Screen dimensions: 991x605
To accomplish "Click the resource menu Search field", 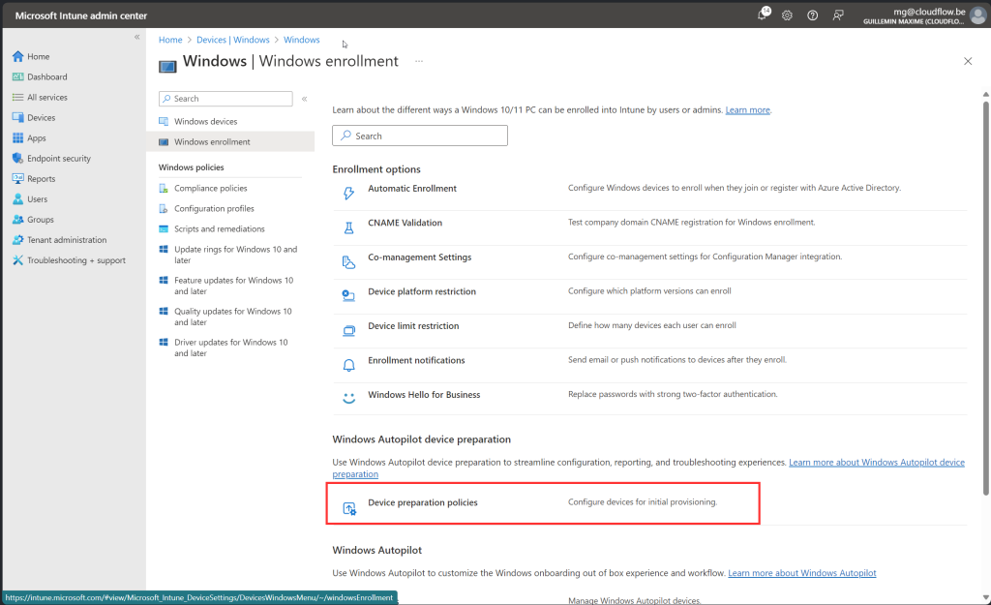I will [225, 99].
